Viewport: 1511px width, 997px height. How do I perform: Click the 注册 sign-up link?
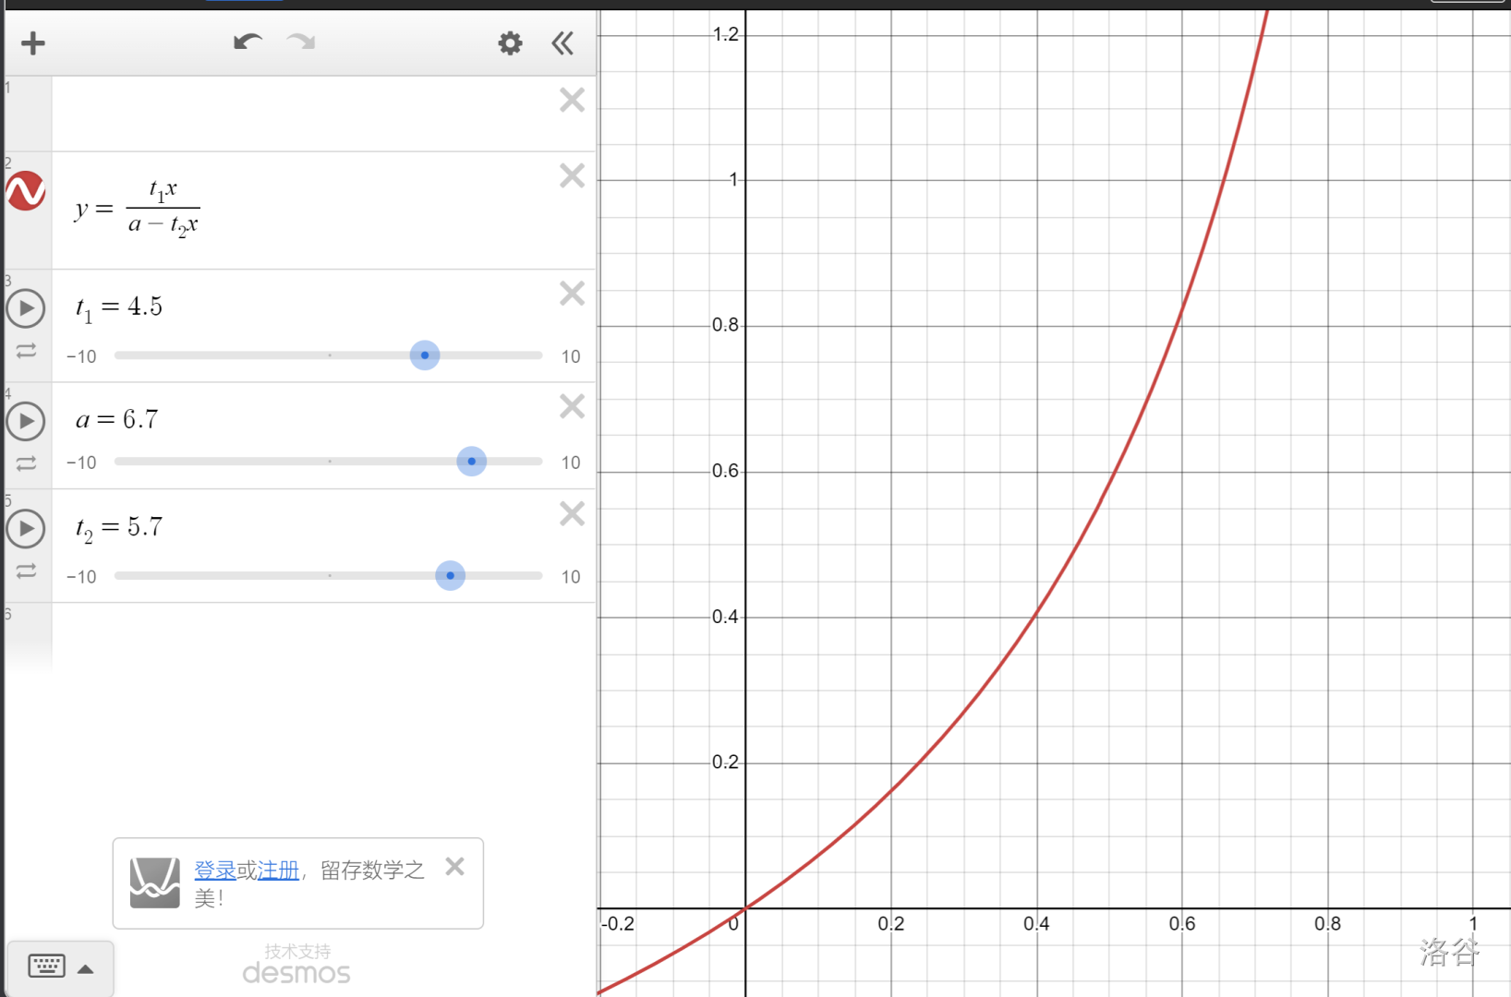pos(279,870)
